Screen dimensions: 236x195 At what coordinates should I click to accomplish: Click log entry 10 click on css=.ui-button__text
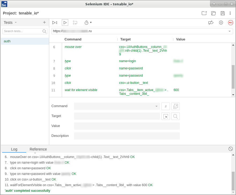31,179
